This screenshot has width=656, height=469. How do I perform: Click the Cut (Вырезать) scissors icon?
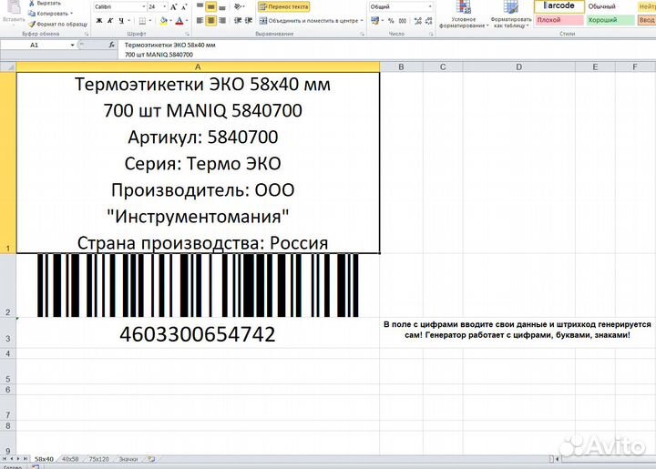tap(31, 3)
